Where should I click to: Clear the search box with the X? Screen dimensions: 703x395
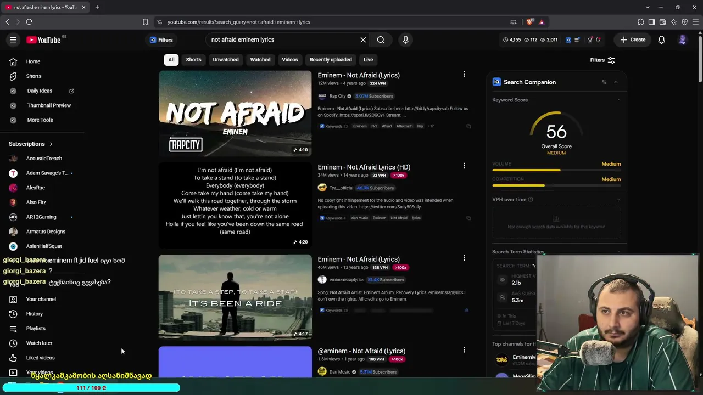(363, 39)
